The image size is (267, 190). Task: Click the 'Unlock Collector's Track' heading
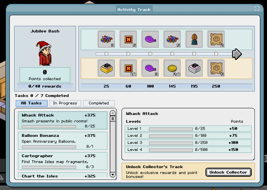point(154,167)
